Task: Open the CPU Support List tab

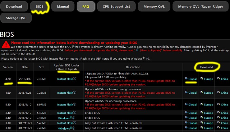Action: pyautogui.click(x=116, y=6)
